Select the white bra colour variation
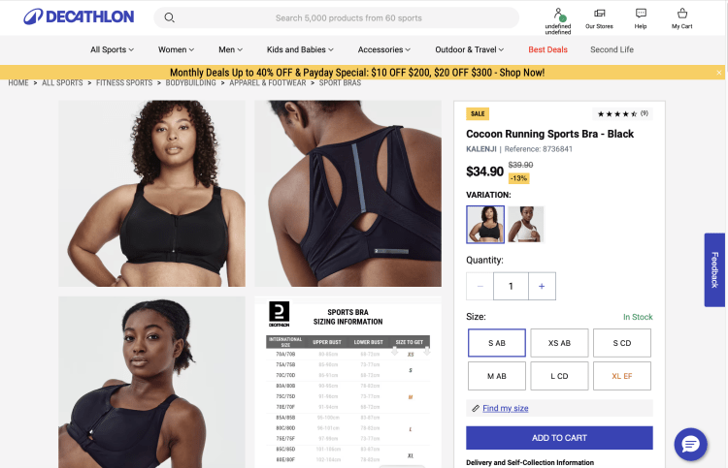Screen dimensions: 728x468 click(525, 224)
